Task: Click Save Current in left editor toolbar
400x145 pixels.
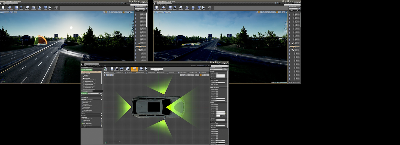Action: 3,8
